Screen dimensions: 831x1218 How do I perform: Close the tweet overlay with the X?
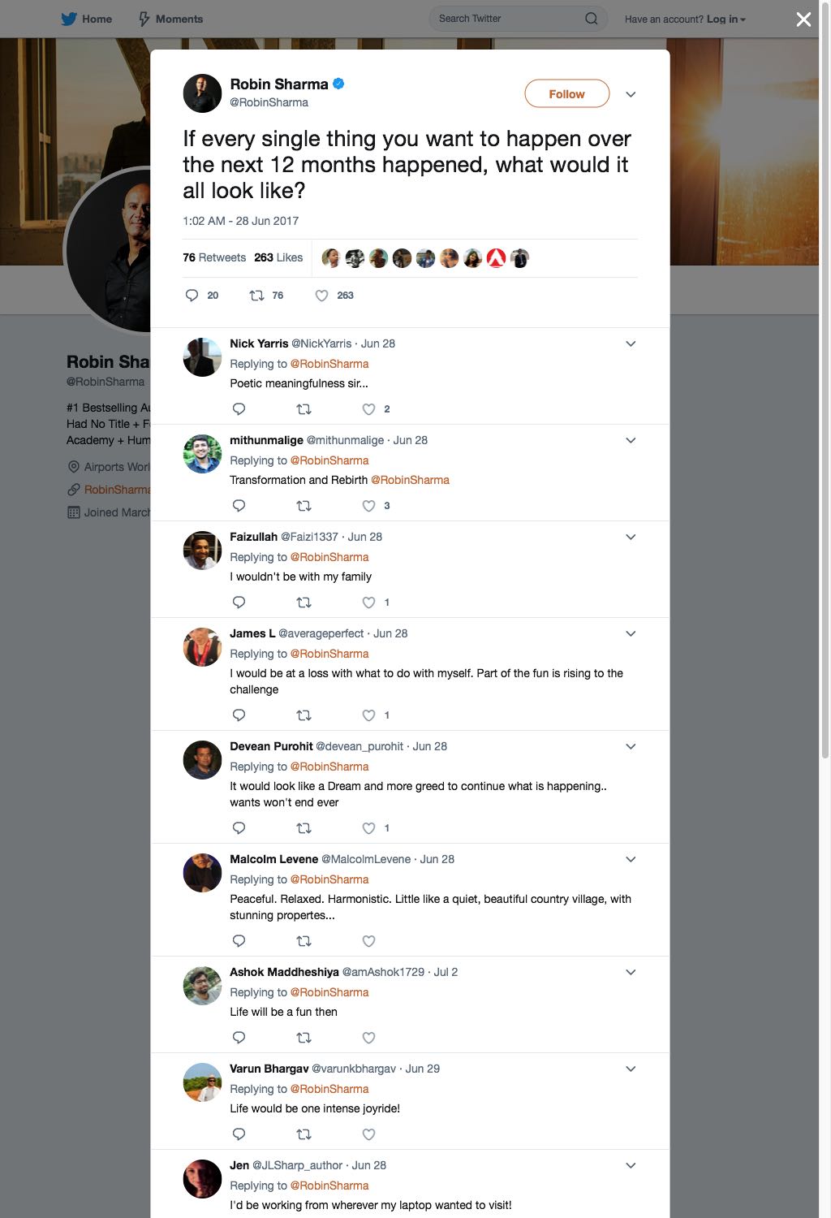[x=803, y=19]
